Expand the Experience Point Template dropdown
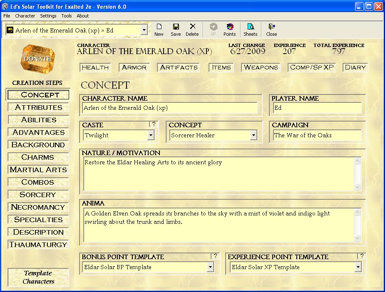The height and width of the screenshot is (292, 385). tap(358, 267)
